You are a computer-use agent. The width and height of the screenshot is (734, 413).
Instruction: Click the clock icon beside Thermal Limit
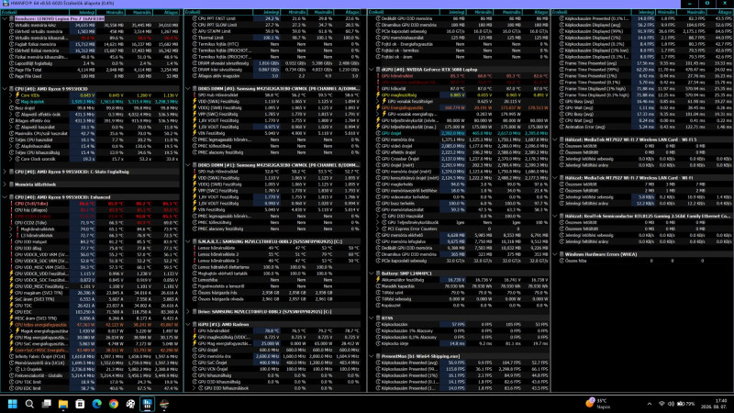[195, 38]
